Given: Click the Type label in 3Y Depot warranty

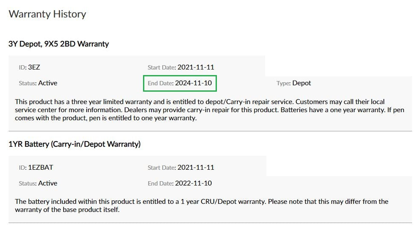Looking at the screenshot, I should tap(283, 84).
